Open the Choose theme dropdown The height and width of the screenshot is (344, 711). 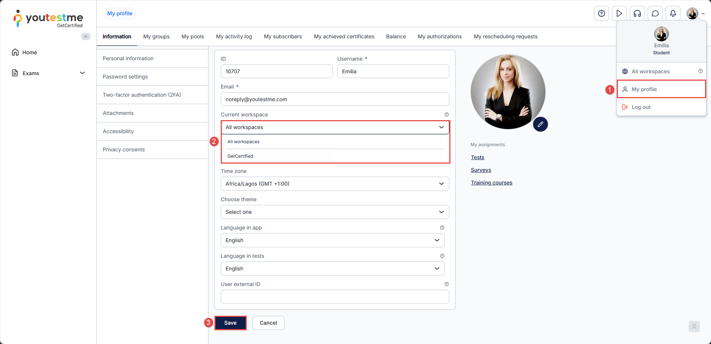(335, 212)
